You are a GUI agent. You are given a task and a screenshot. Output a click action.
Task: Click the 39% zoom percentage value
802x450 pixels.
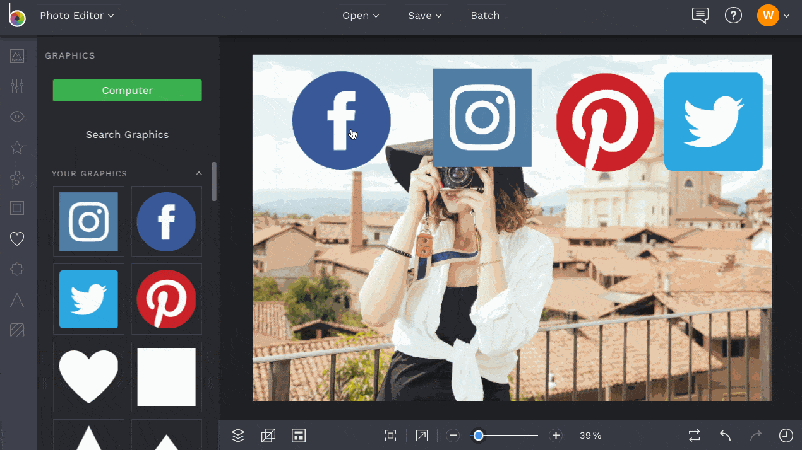pos(590,436)
